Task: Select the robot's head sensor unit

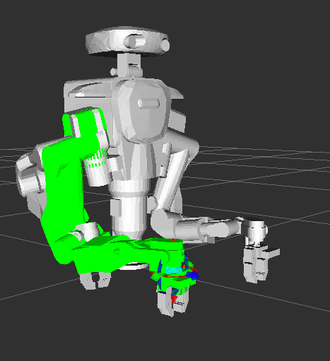Action: pos(127,42)
